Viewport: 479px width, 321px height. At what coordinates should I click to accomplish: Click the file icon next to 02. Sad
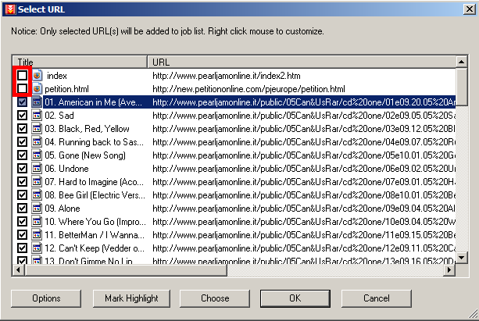point(36,116)
